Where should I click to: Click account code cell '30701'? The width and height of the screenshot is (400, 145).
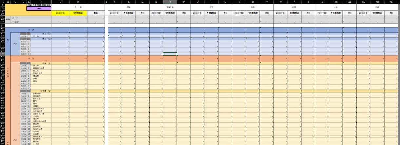point(23,109)
